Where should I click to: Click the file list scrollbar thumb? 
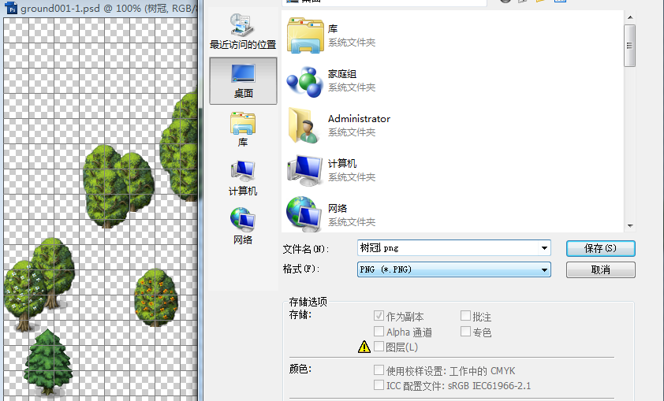630,46
